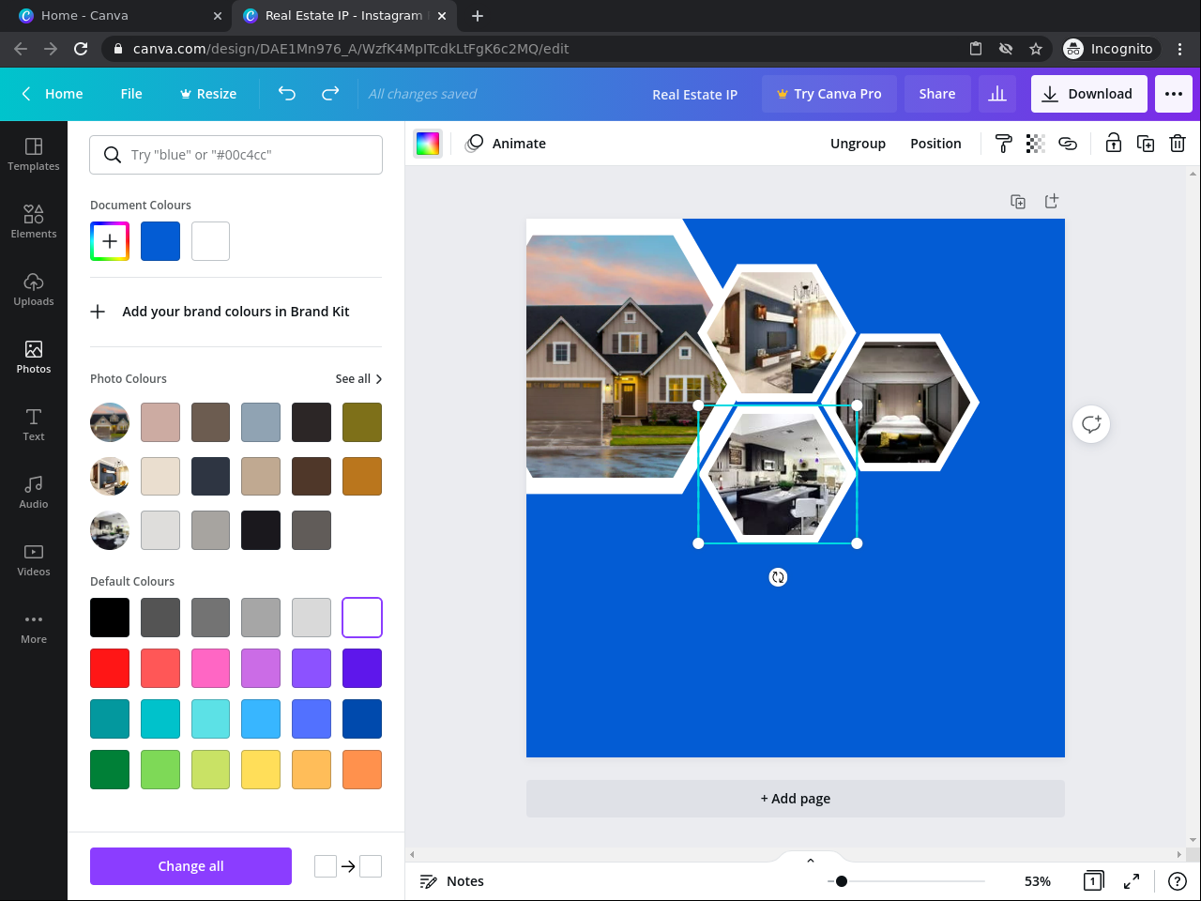
Task: Open the Elements panel in sidebar
Action: pos(34,221)
